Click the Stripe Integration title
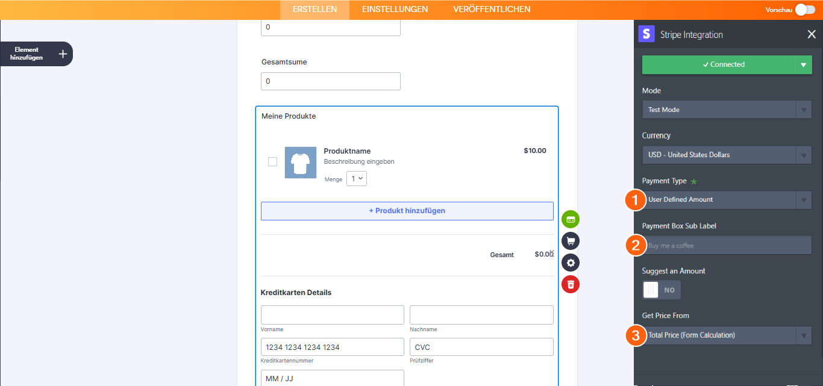The height and width of the screenshot is (386, 823). (692, 35)
